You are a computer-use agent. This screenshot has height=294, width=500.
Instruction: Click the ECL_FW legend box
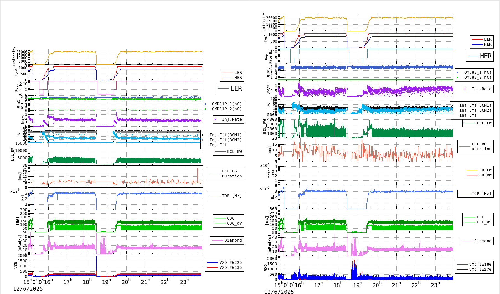click(x=478, y=123)
